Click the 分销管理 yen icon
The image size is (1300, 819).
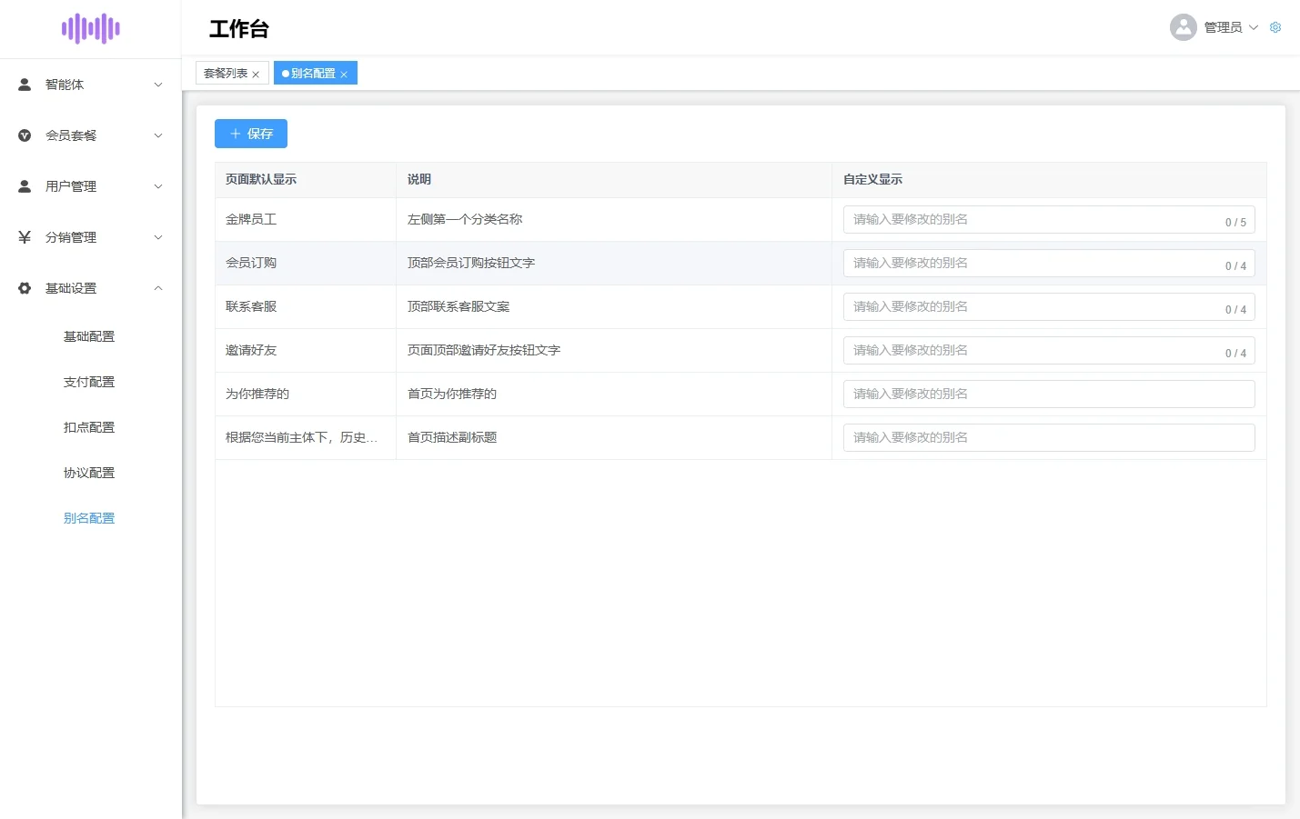(25, 237)
